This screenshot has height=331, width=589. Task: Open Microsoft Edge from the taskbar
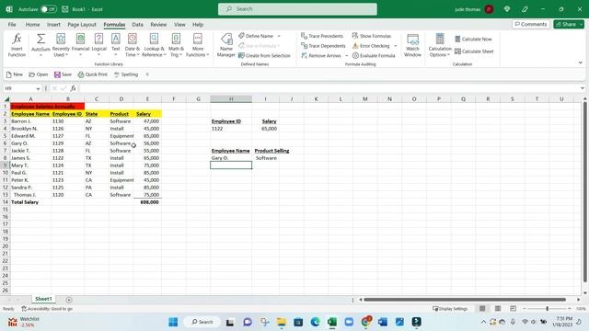click(315, 322)
